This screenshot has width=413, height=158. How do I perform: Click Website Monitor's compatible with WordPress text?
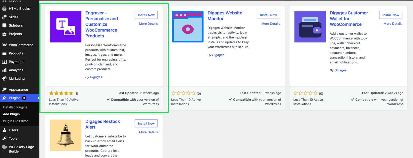[x=255, y=102]
